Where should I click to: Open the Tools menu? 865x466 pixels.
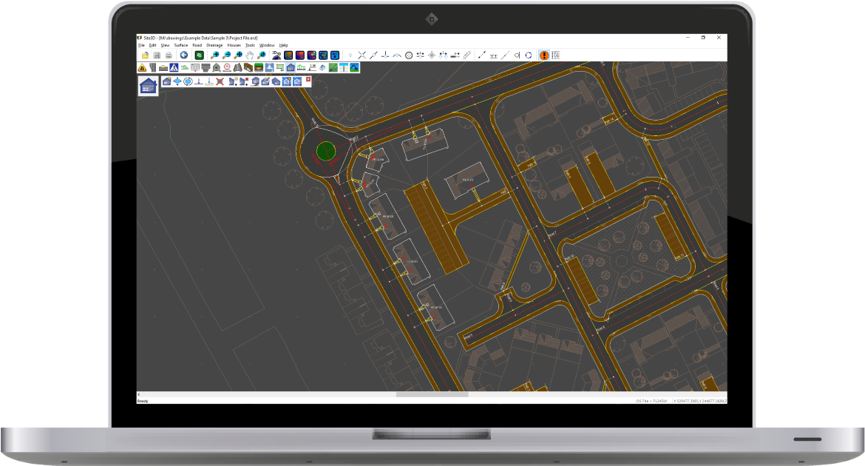pos(250,45)
